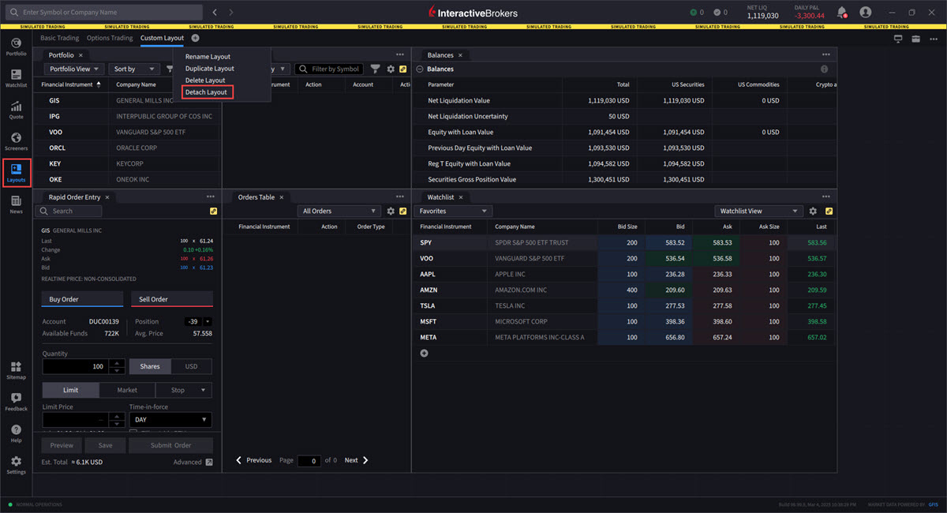Open Screeners in the left sidebar
This screenshot has height=513, width=947.
16,141
